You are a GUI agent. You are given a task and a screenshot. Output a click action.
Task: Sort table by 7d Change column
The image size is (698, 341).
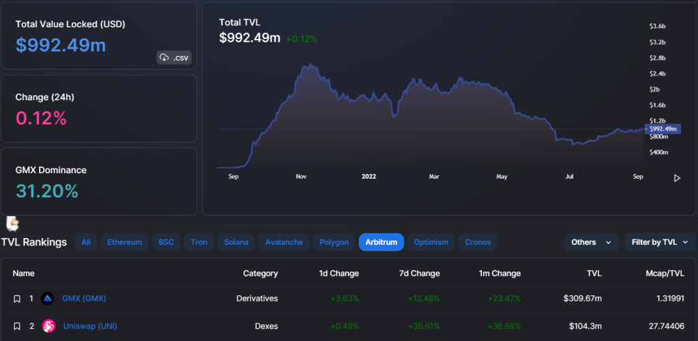(x=420, y=273)
